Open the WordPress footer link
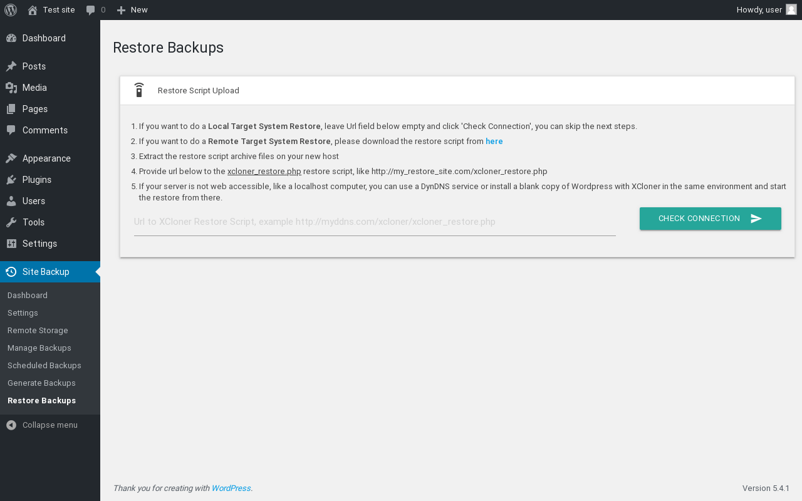This screenshot has width=802, height=501. point(231,488)
